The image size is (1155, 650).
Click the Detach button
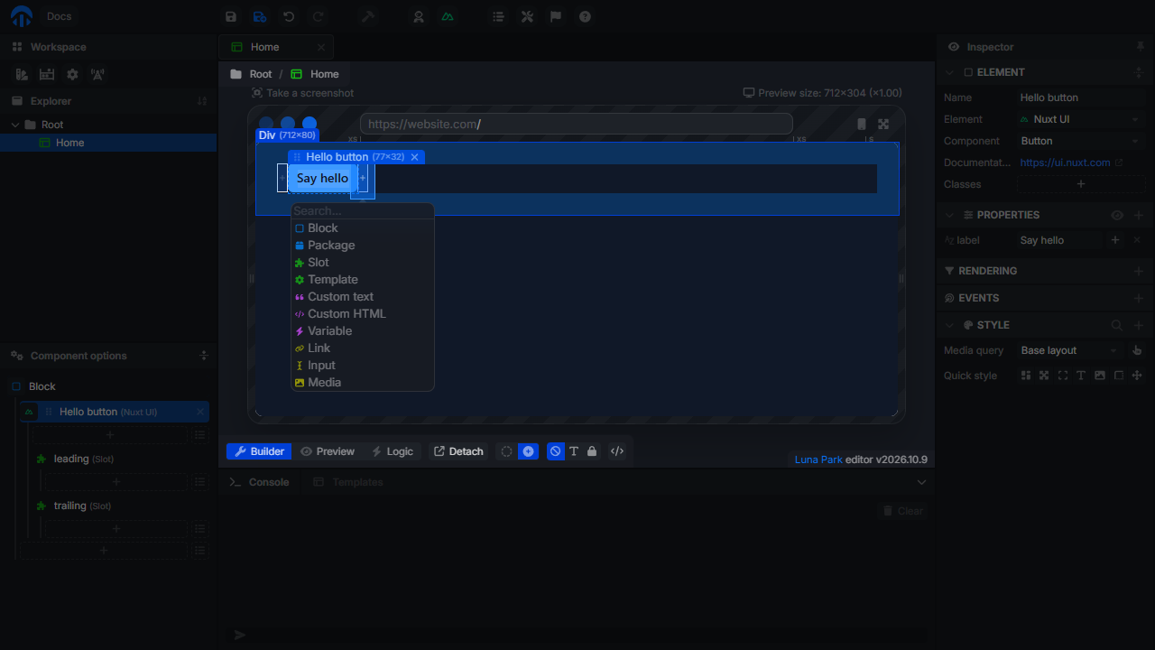(458, 451)
